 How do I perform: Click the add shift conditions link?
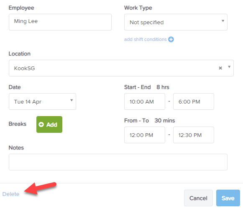[x=146, y=39]
